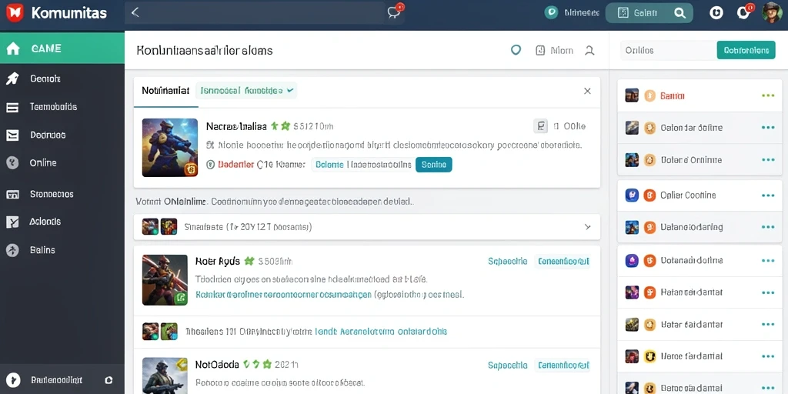Viewport: 788px width, 394px height.
Task: Open user profile avatar in top right
Action: [772, 12]
